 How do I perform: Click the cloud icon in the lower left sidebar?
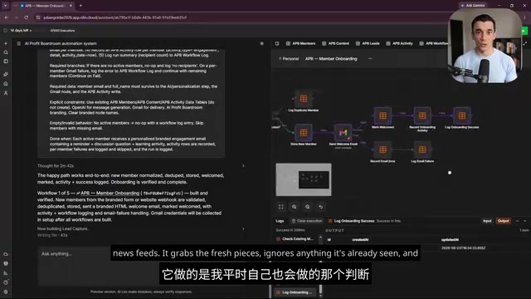(6, 254)
